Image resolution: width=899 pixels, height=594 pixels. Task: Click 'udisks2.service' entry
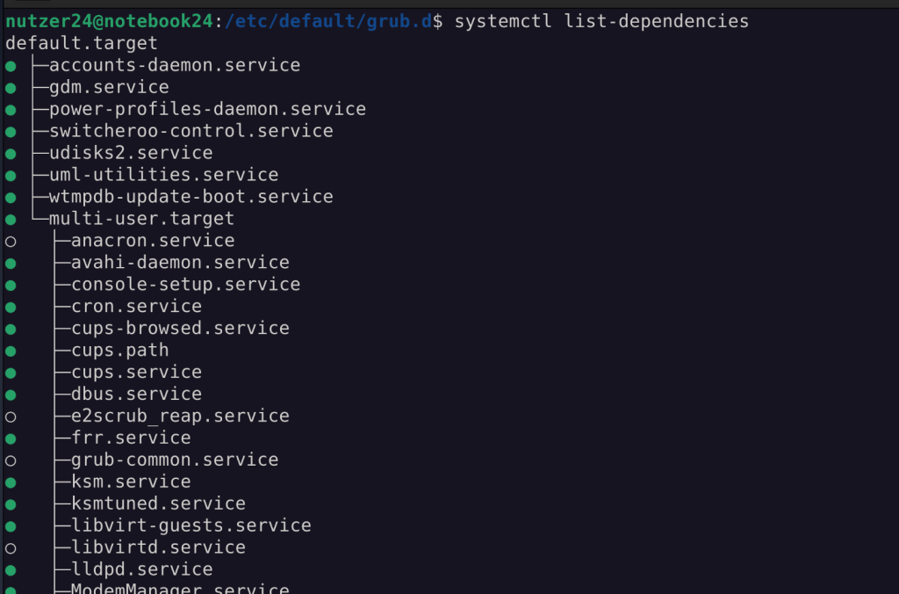131,153
